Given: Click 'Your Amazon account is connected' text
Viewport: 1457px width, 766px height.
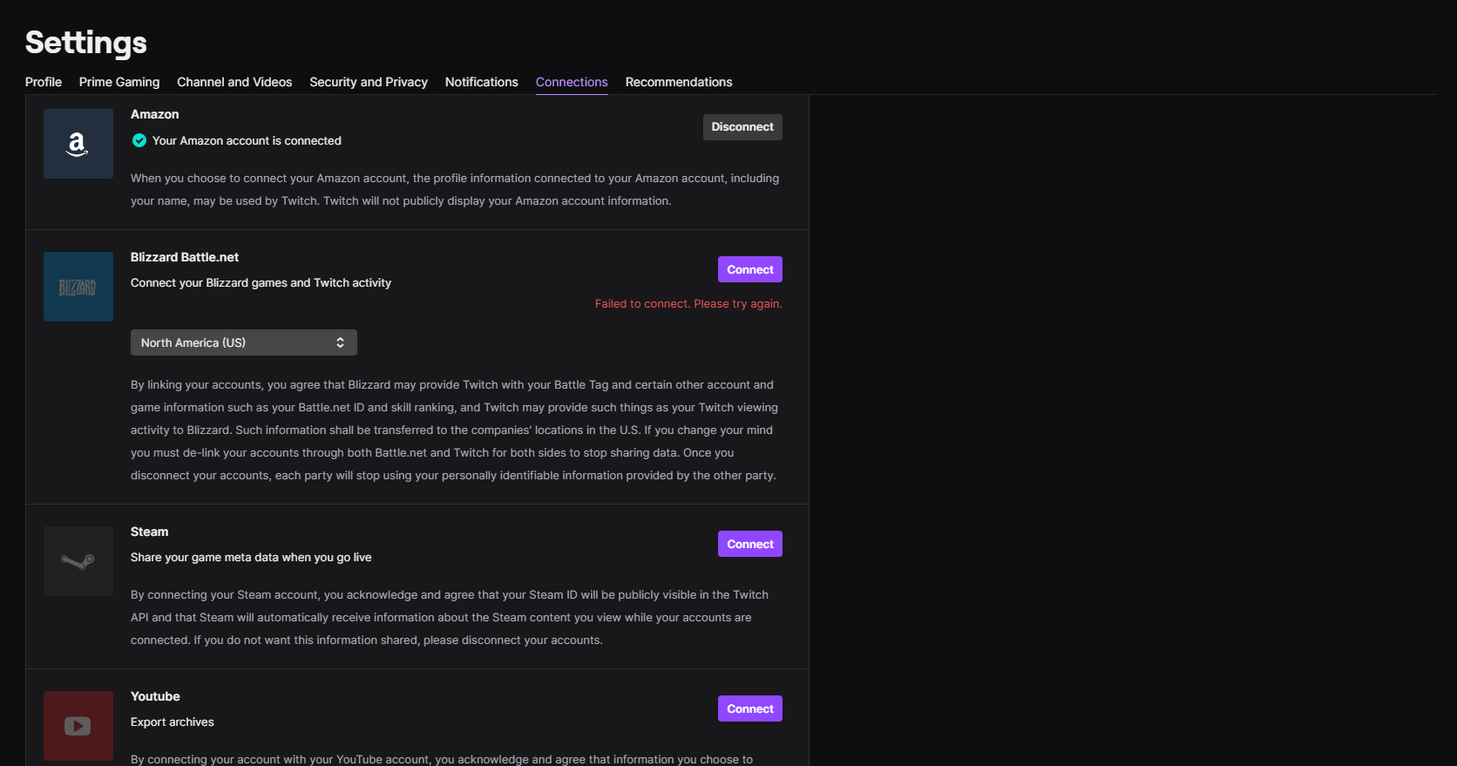Looking at the screenshot, I should [x=247, y=140].
